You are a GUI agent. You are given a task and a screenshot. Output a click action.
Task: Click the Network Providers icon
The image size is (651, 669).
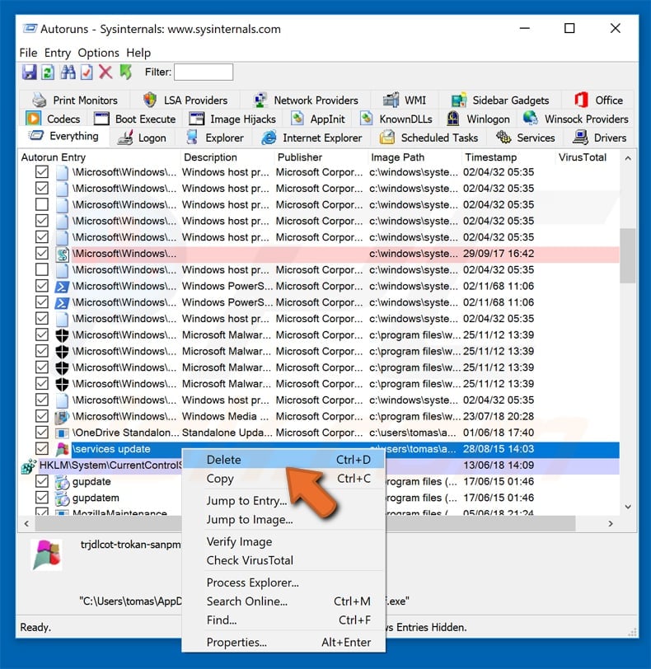tap(260, 101)
